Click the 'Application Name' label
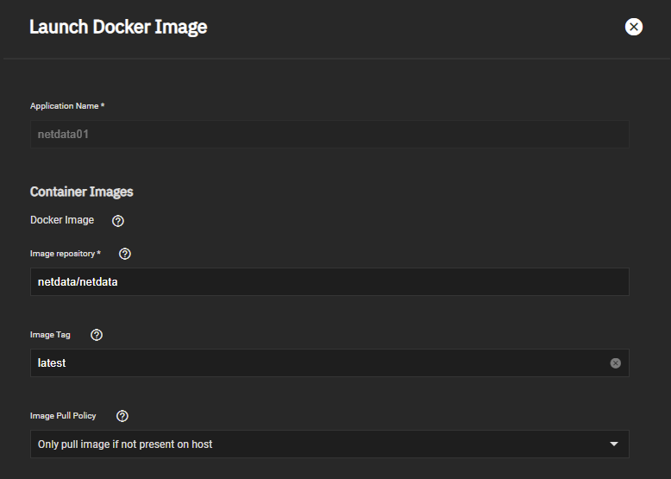 click(x=66, y=106)
